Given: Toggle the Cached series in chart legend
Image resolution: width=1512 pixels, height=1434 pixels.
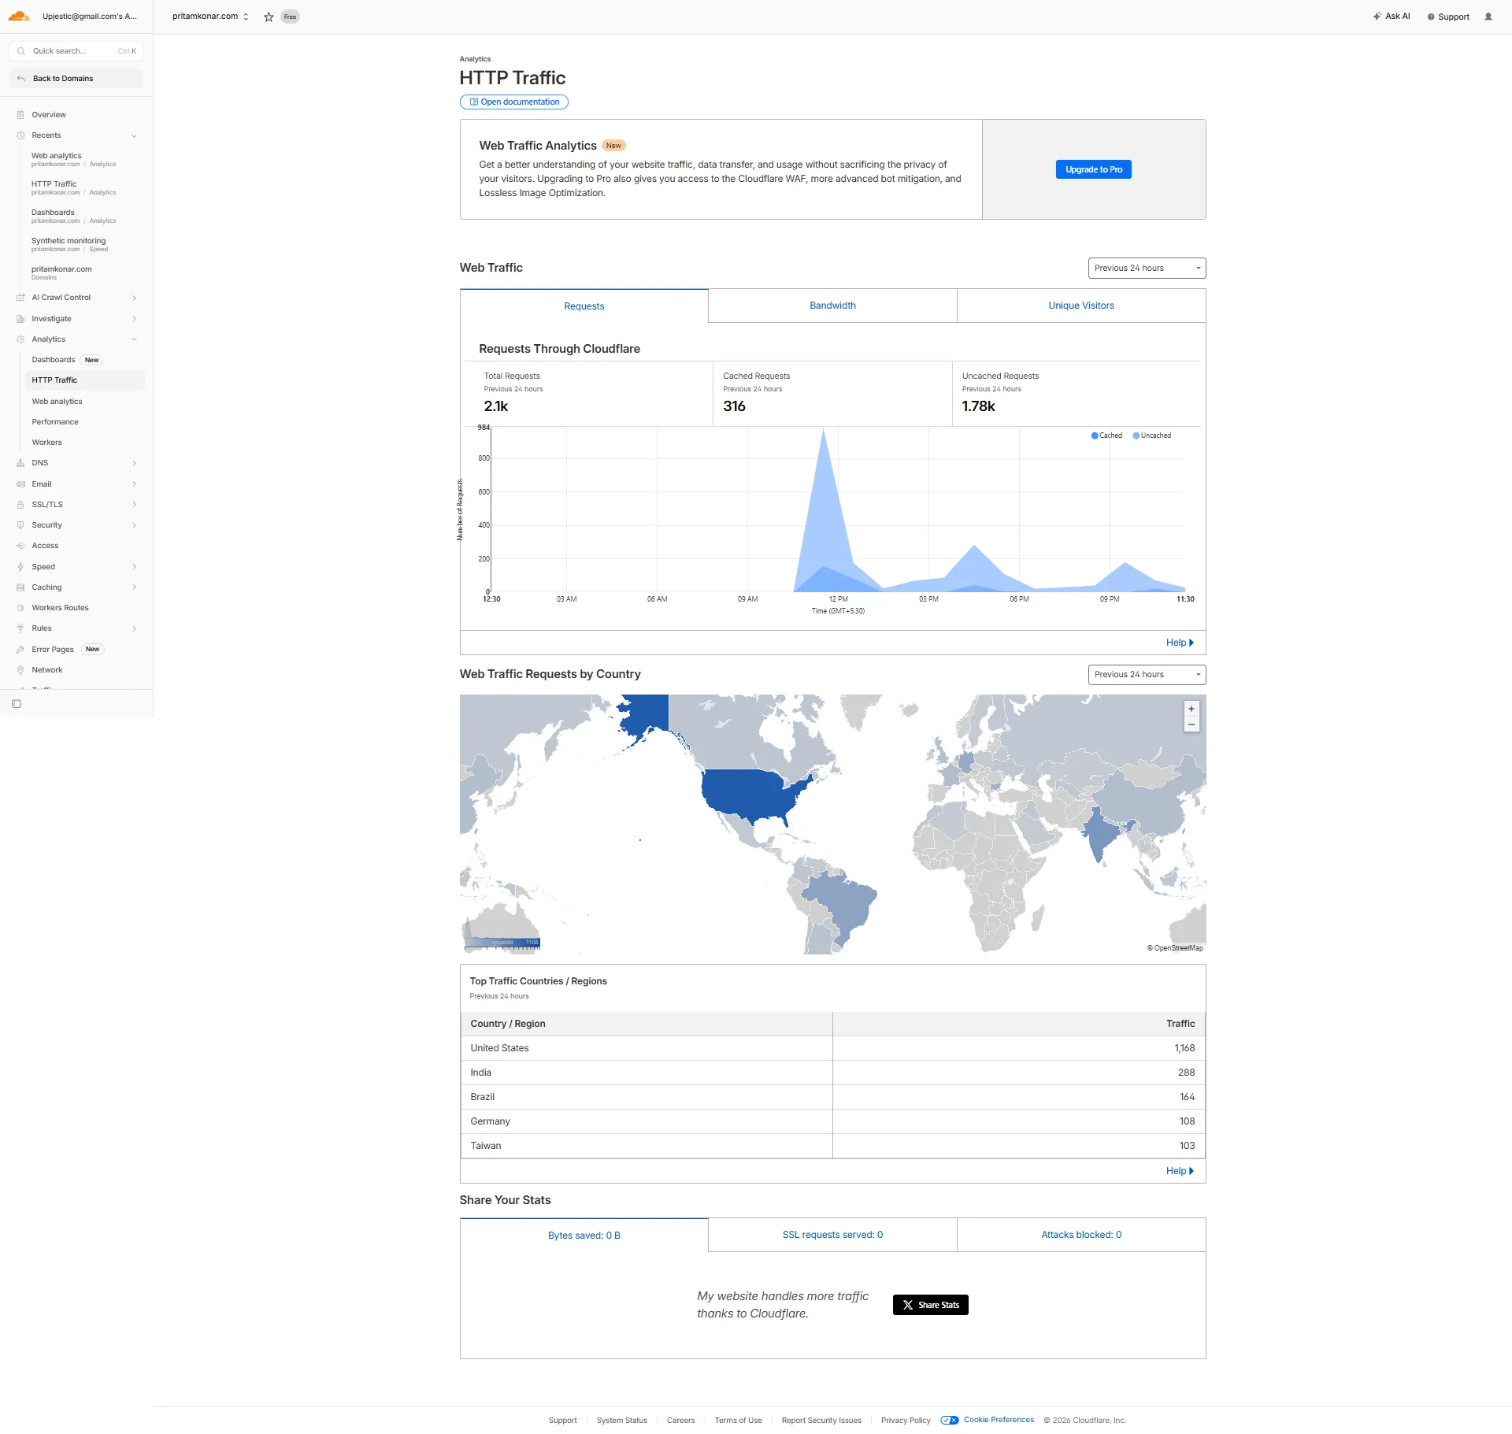Looking at the screenshot, I should (1106, 435).
